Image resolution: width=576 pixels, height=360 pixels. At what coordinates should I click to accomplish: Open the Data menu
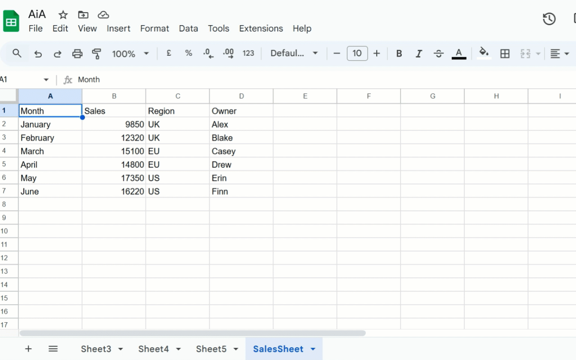188,28
